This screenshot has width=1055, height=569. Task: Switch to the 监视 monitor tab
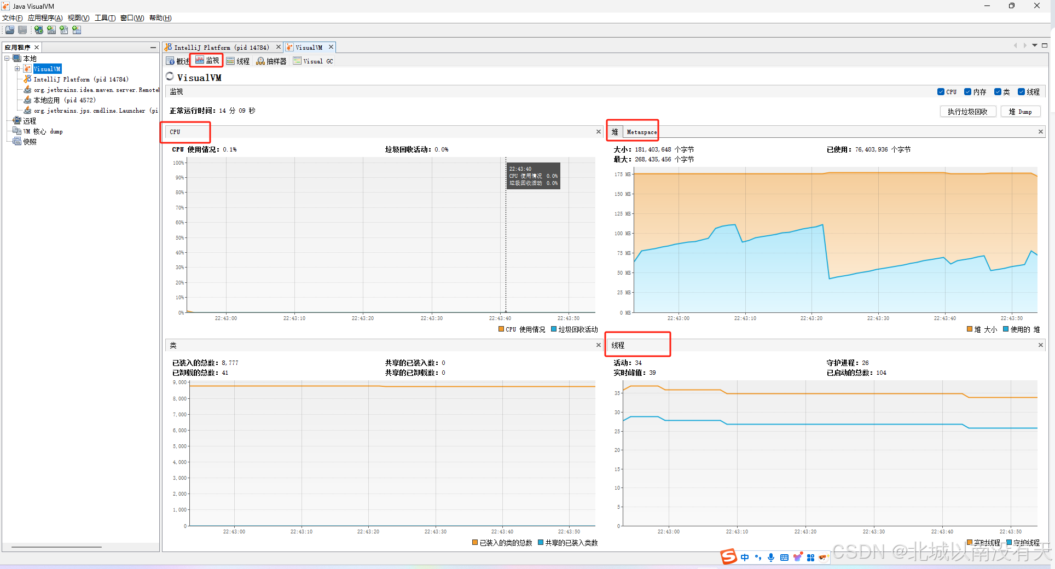207,61
